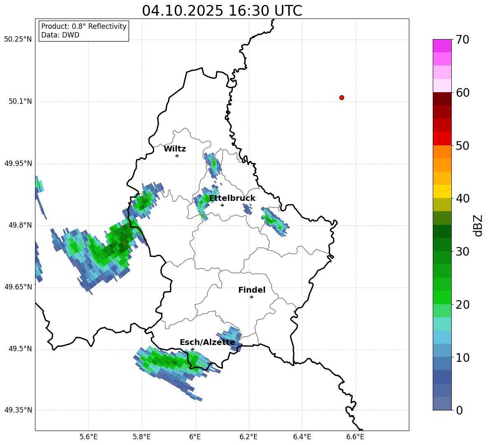The height and width of the screenshot is (445, 488).
Task: Click the 60 colorbar tick label
Action: pos(462,93)
